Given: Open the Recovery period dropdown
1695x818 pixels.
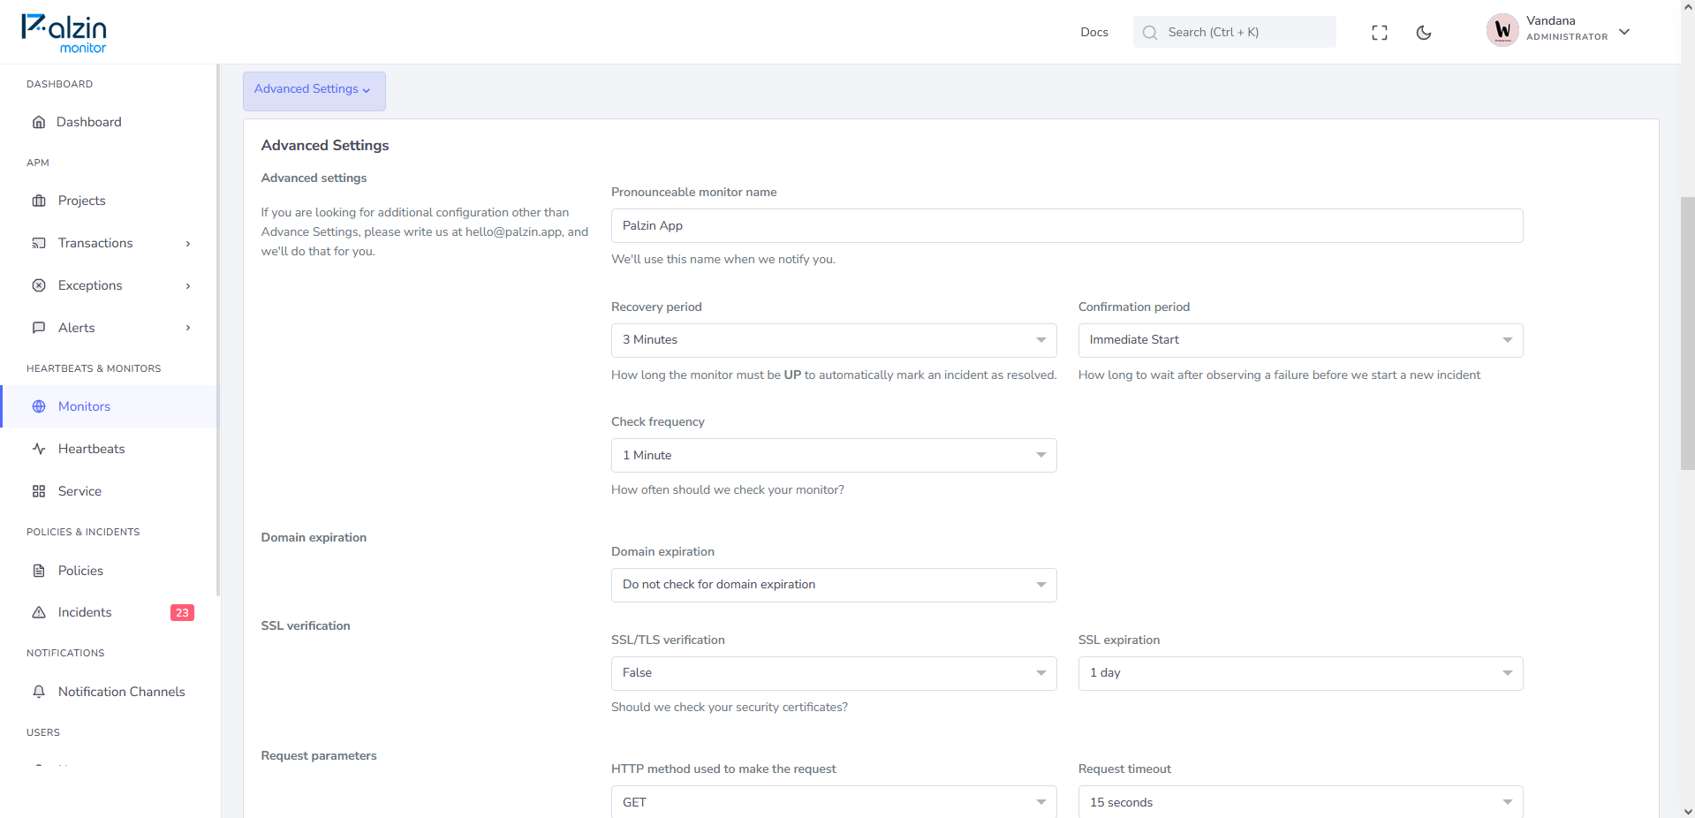Looking at the screenshot, I should (834, 340).
